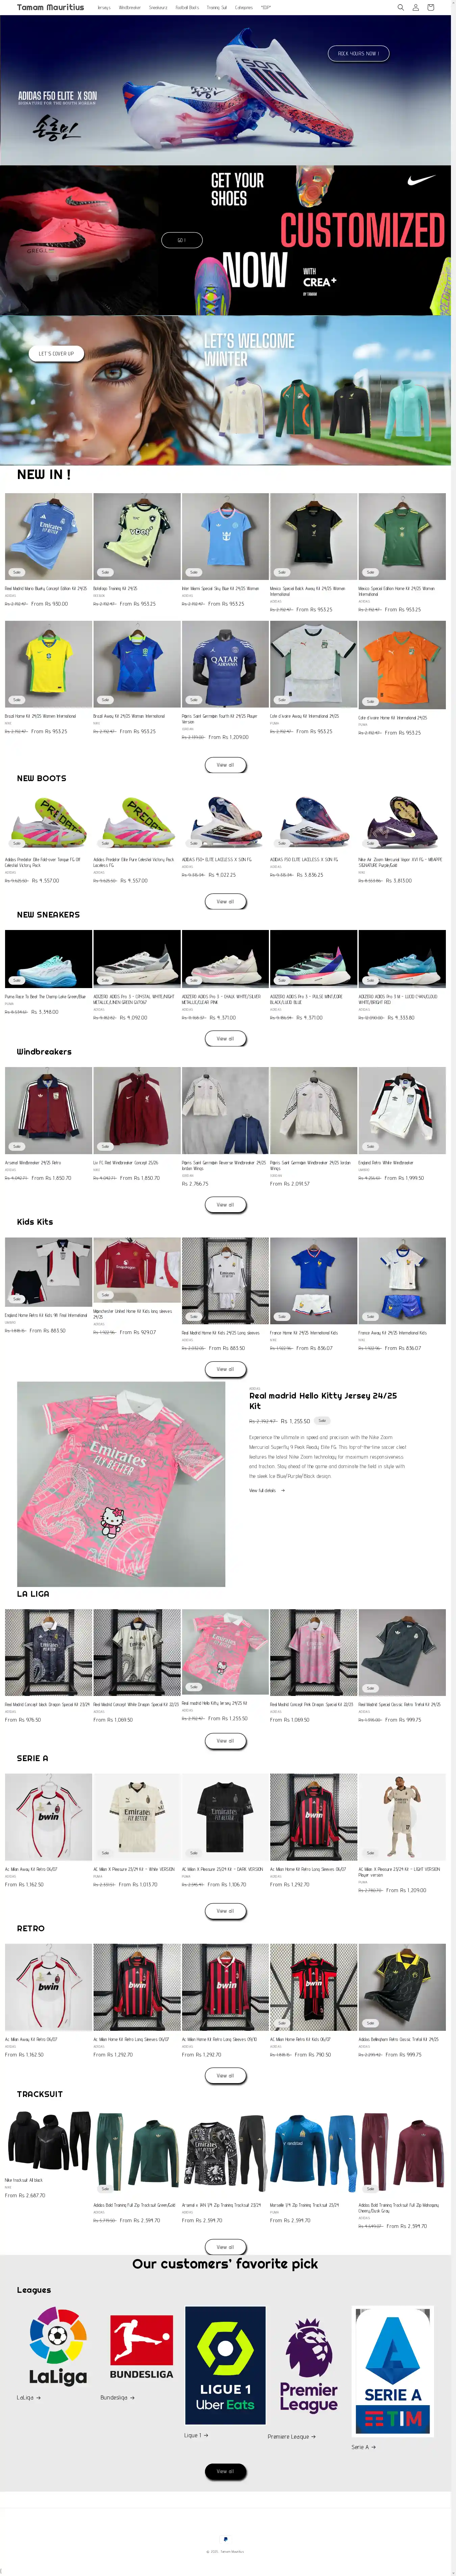This screenshot has width=456, height=2576.
Task: Open the Windbreaker menu item
Action: 130,7
